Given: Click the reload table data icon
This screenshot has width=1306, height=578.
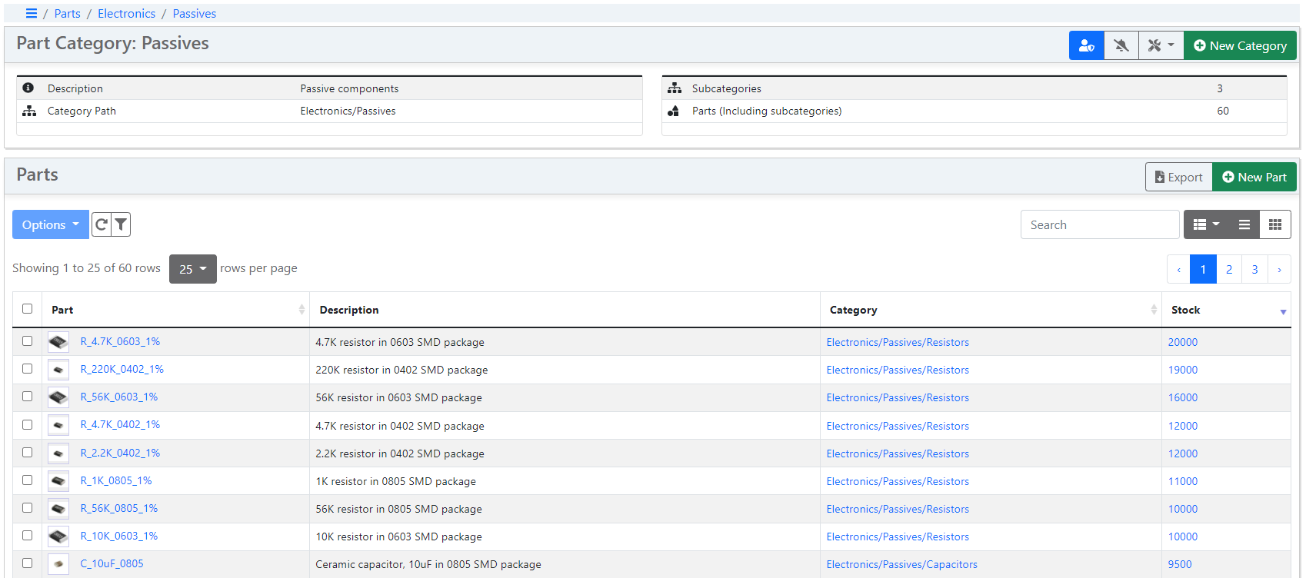Looking at the screenshot, I should [102, 224].
